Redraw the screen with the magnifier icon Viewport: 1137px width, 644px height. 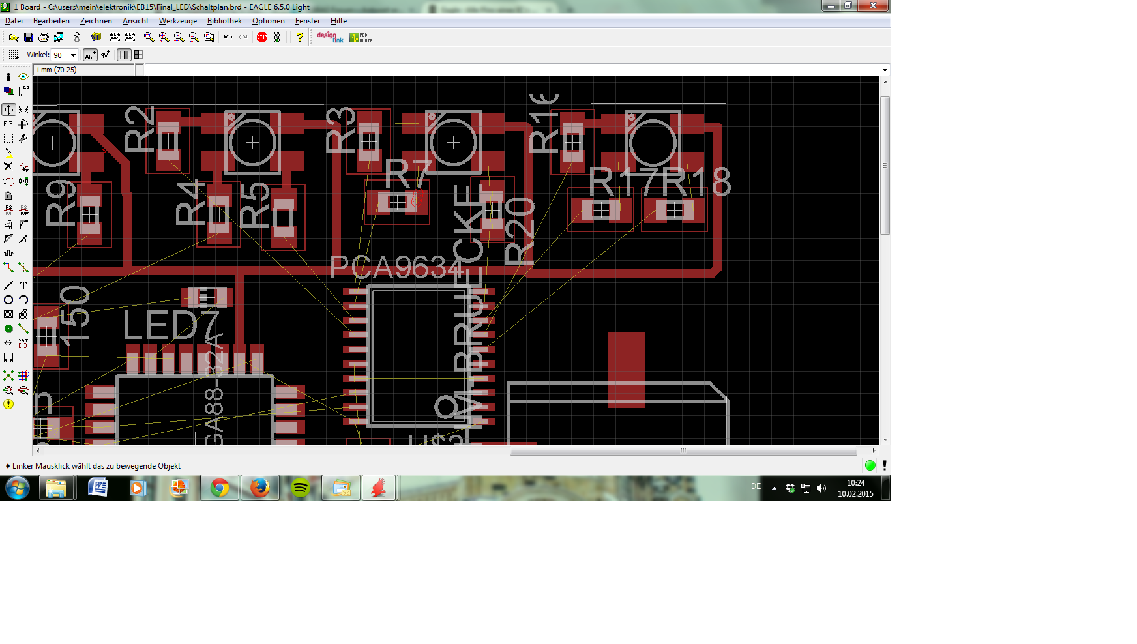[194, 38]
